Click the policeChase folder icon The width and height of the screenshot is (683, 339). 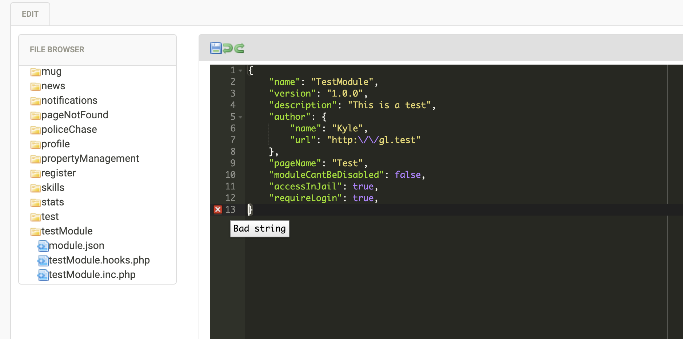(x=35, y=130)
